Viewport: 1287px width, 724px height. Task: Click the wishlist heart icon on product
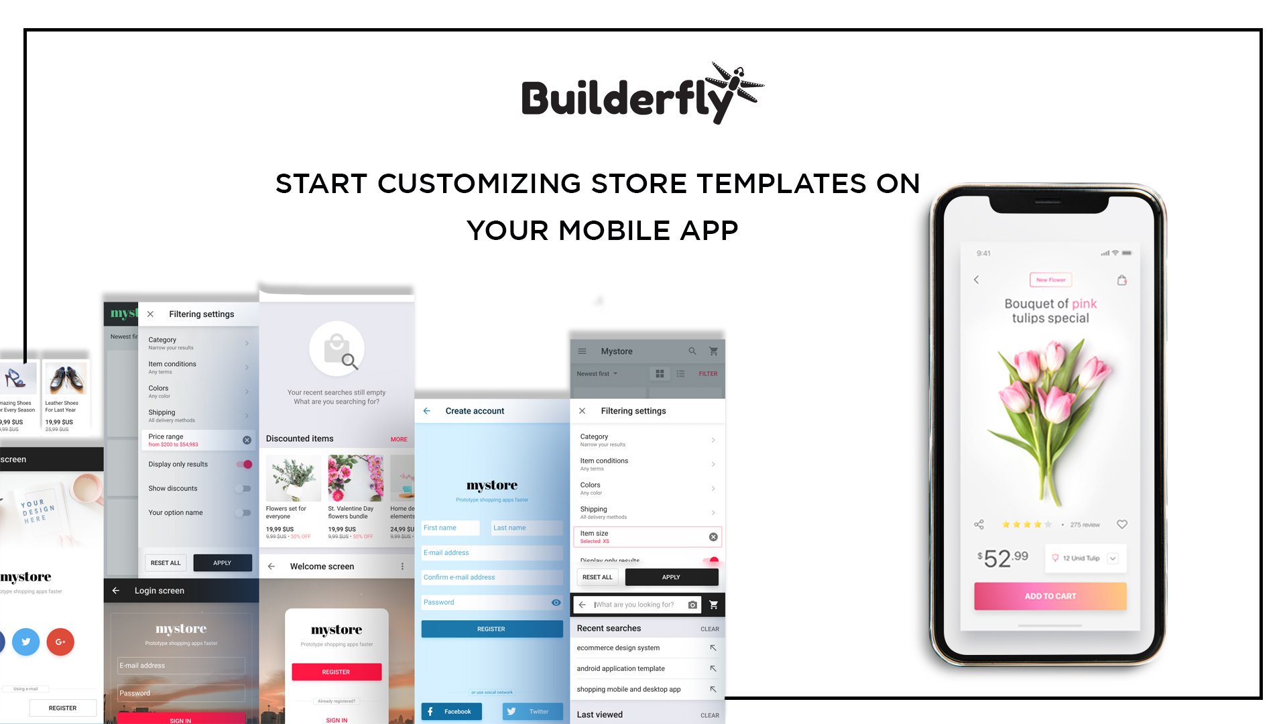click(1121, 524)
